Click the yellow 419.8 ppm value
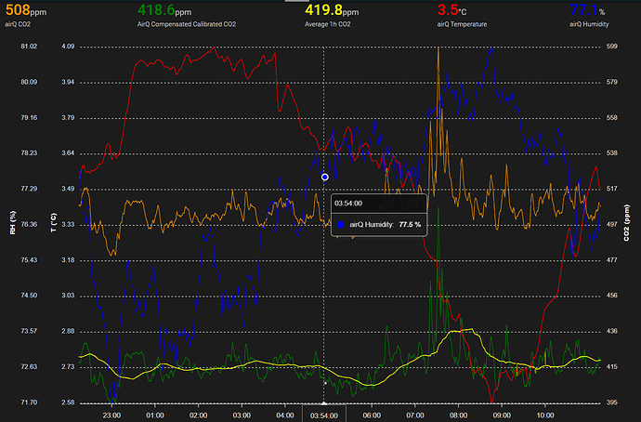Image resolution: width=641 pixels, height=422 pixels. [332, 10]
